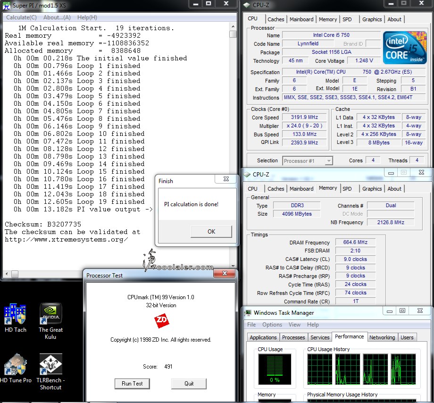Open the Help(H) menu in Super PI
434x403 pixels.
(x=87, y=17)
